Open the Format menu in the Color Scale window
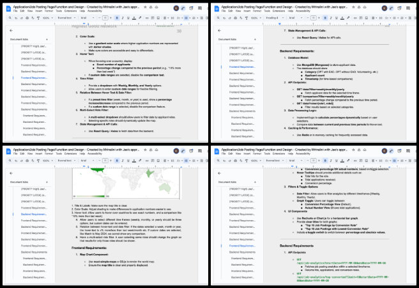Image resolution: width=419 pixels, height=288 pixels. coord(49,11)
